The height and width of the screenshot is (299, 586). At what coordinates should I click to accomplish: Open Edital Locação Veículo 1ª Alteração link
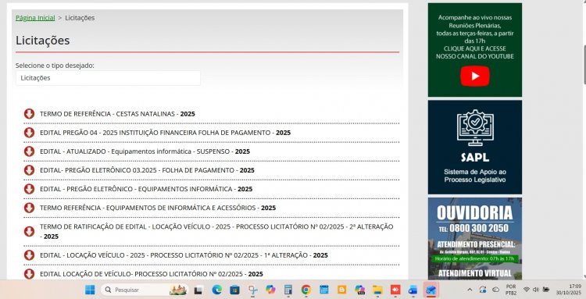pos(184,255)
